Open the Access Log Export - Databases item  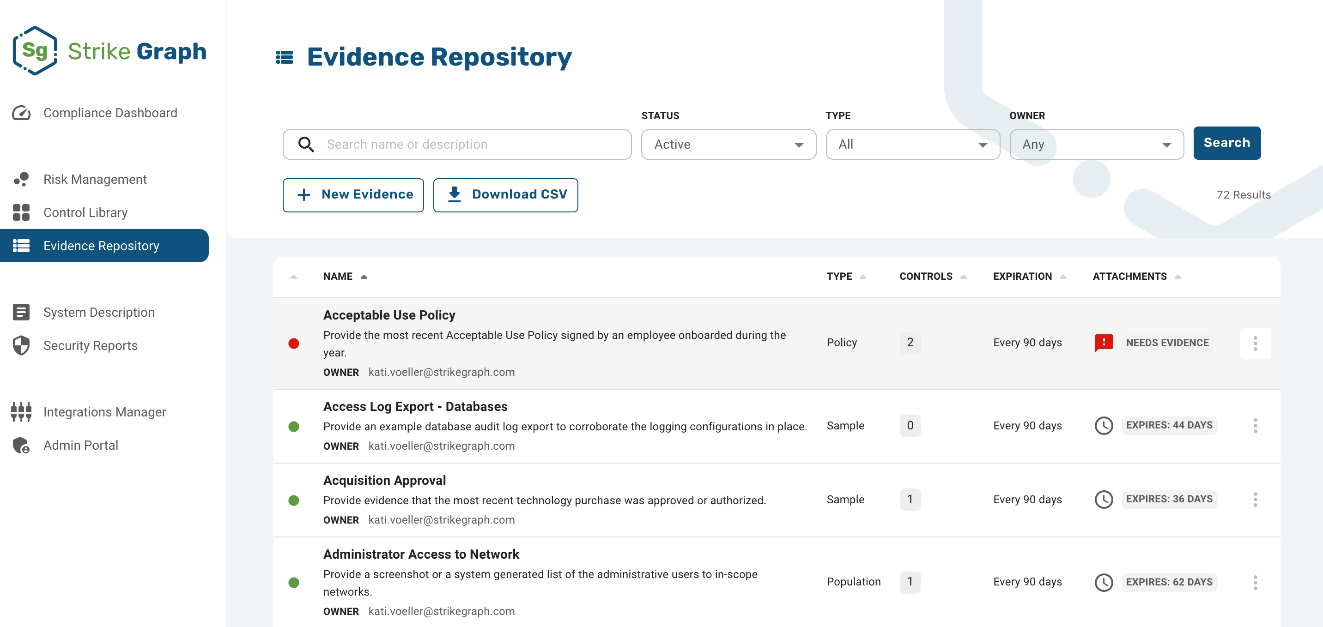415,407
